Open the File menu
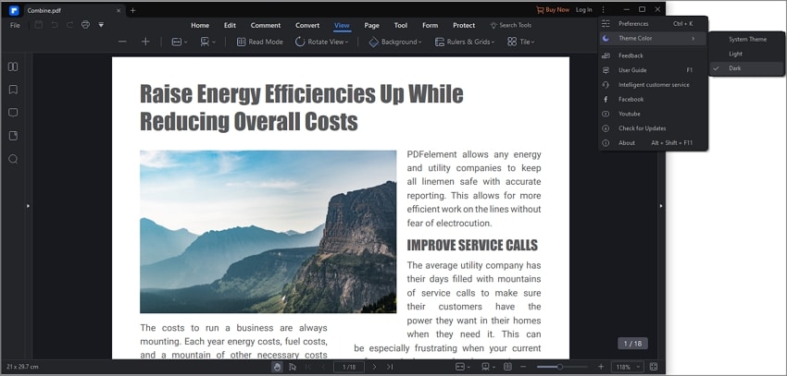Image resolution: width=787 pixels, height=376 pixels. pos(15,25)
